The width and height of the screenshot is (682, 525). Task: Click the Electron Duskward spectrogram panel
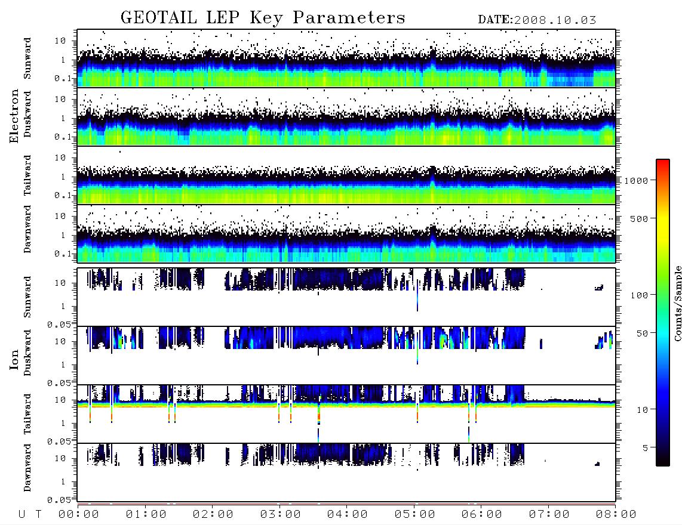click(x=346, y=116)
